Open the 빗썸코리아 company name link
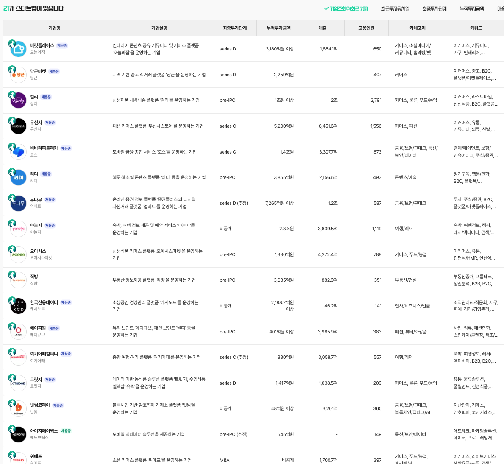The image size is (504, 464). coord(40,405)
